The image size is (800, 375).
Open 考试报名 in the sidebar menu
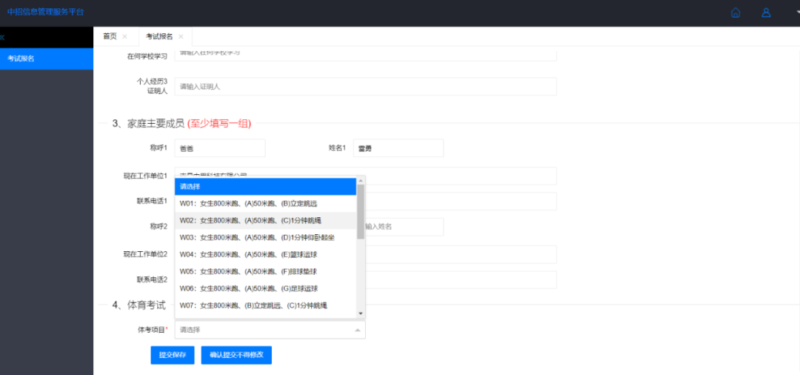tap(47, 59)
